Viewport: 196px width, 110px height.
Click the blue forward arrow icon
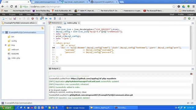pyautogui.click(x=51, y=19)
